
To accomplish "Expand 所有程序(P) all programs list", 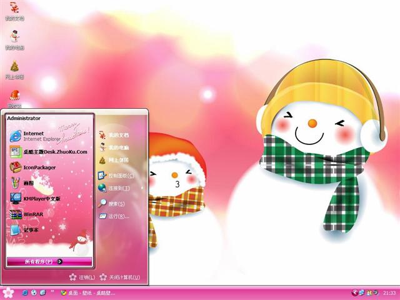I will [x=49, y=261].
